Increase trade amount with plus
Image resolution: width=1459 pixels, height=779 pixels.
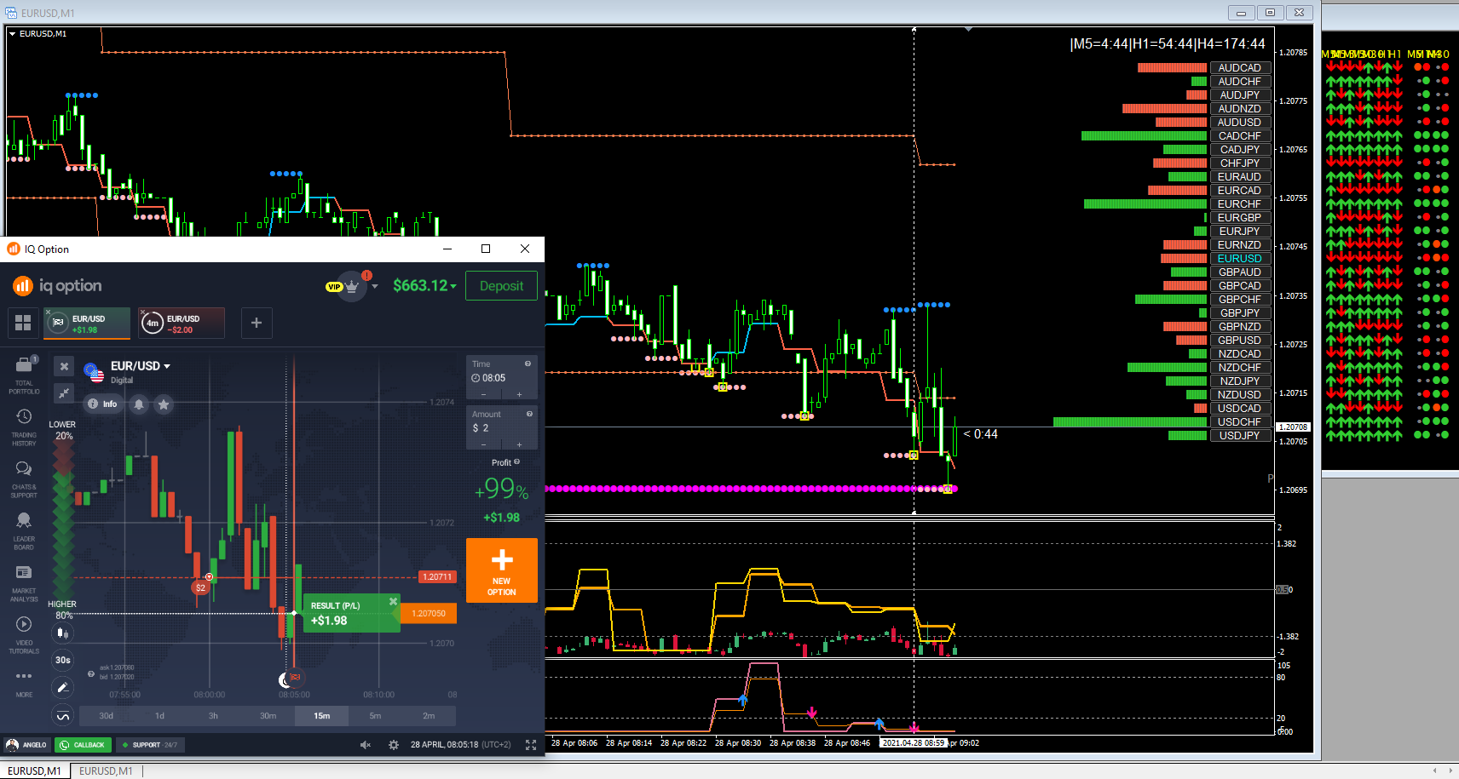point(519,445)
